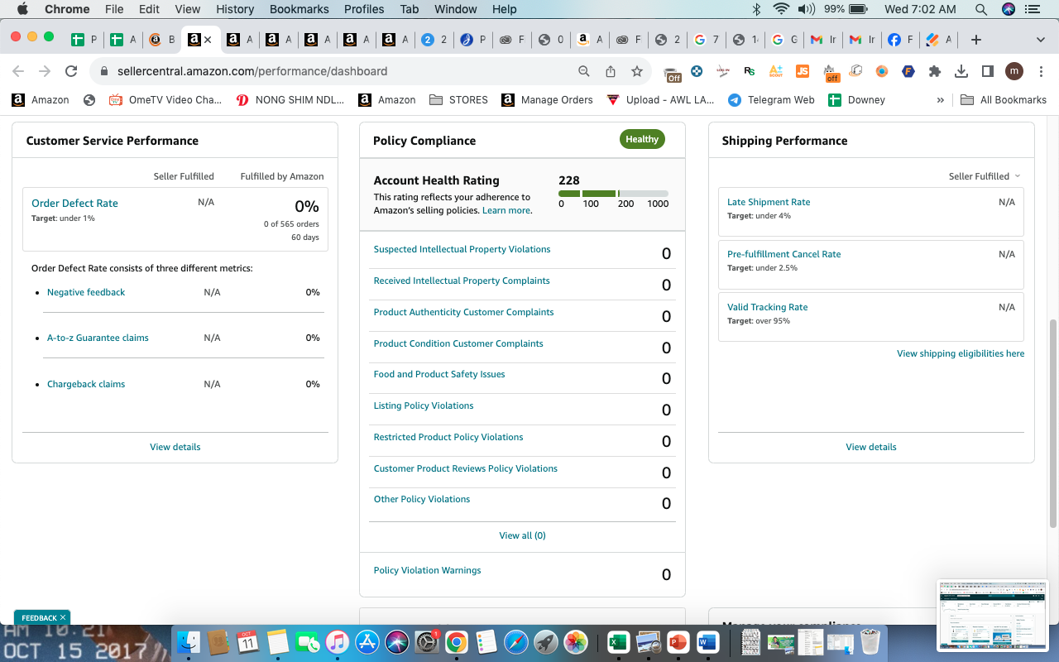Viewport: 1059px width, 662px height.
Task: Open PowerPoint from the Dock
Action: coord(678,642)
